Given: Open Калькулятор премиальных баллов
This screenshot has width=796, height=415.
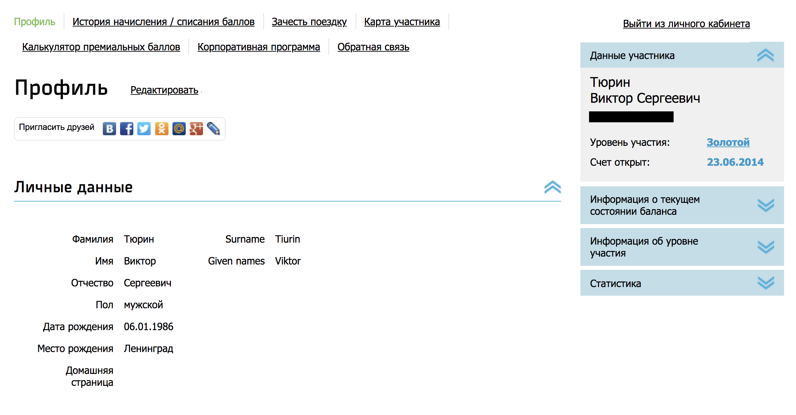Looking at the screenshot, I should point(101,47).
